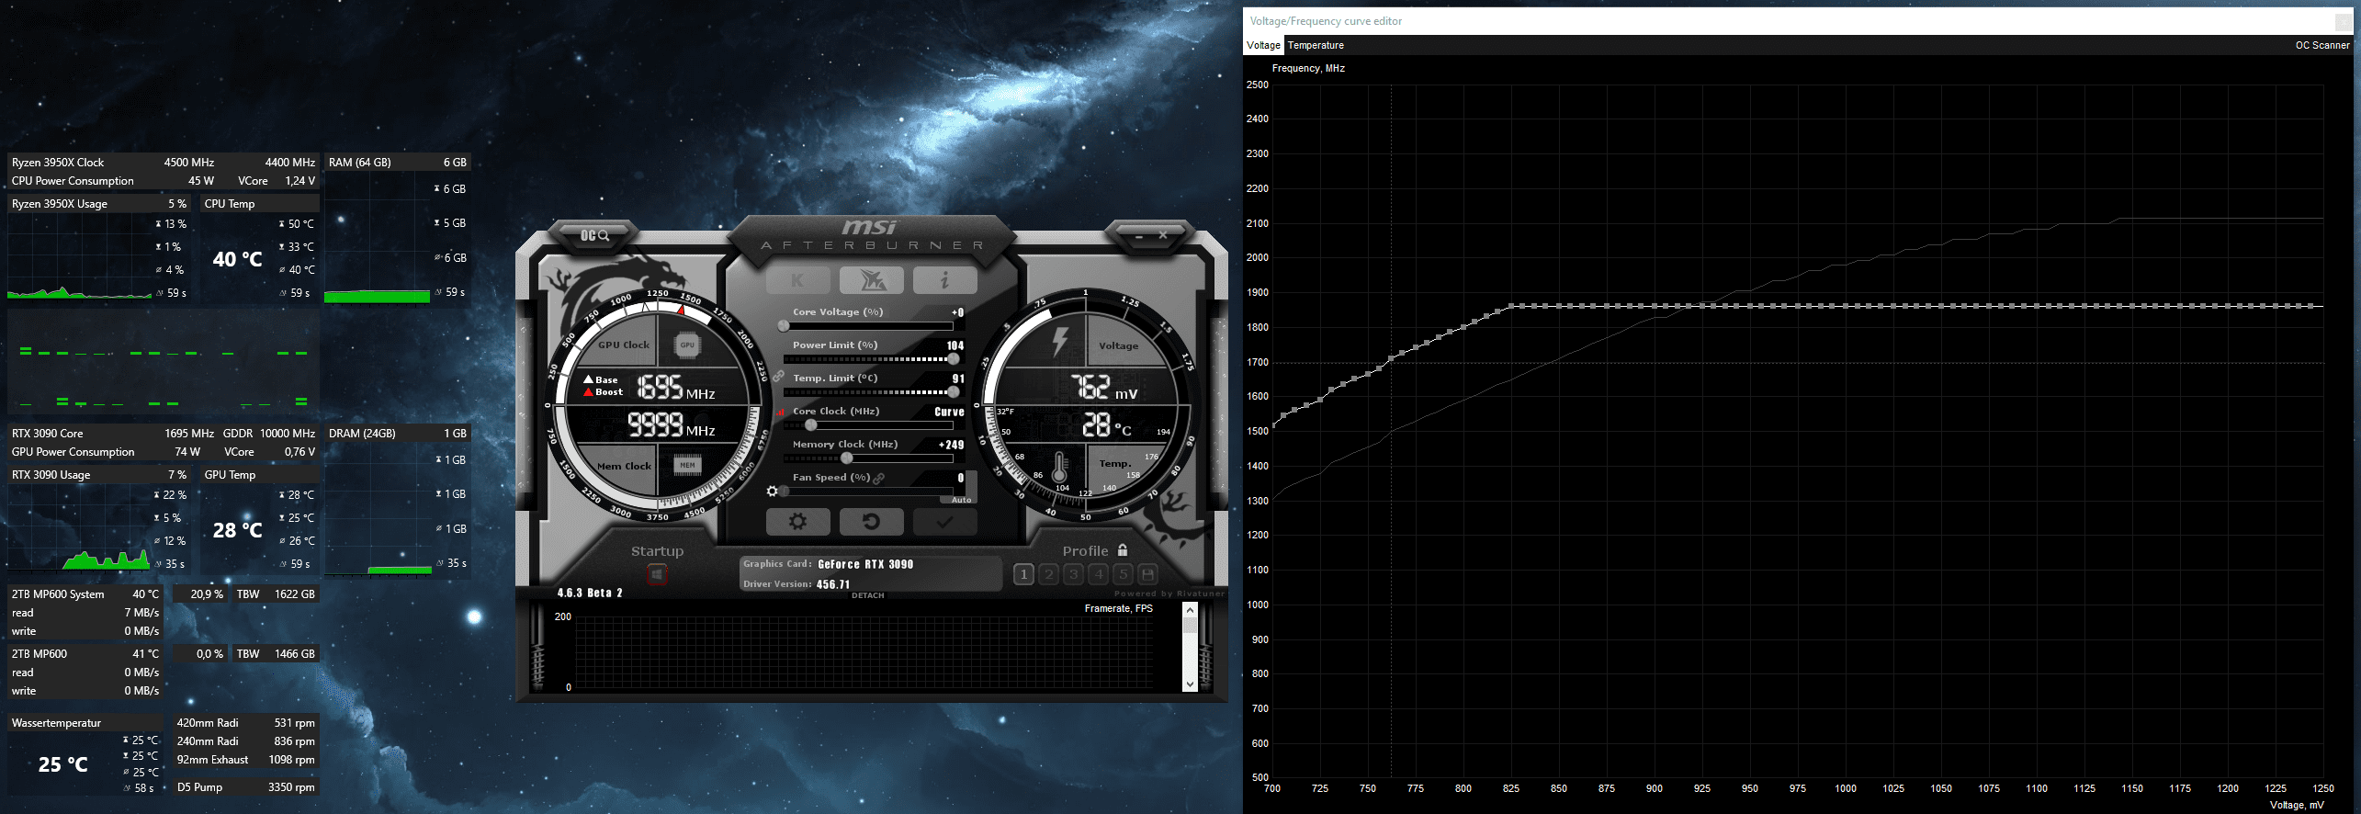Click the save profile floppy disk icon
The height and width of the screenshot is (814, 2361).
1147,574
